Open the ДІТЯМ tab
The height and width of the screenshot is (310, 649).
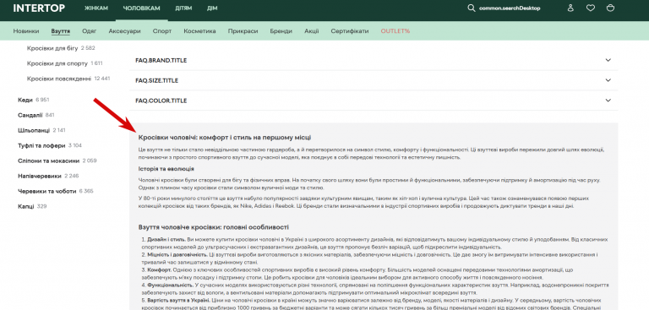183,8
